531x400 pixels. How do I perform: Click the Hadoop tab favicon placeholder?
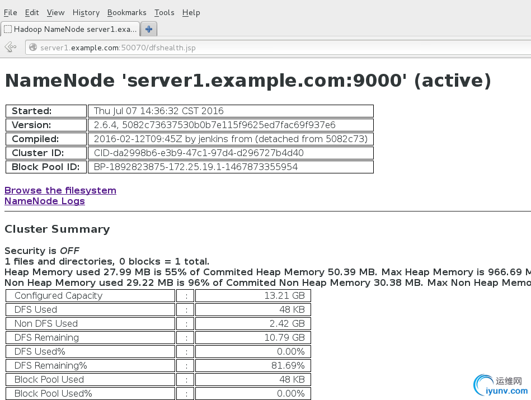coord(8,29)
